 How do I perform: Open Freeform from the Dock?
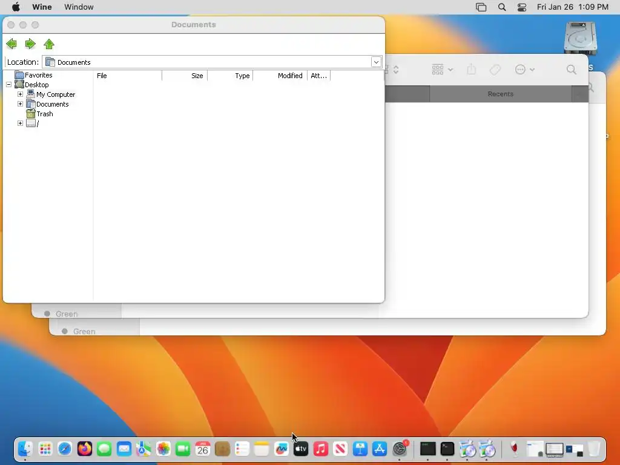coord(281,449)
